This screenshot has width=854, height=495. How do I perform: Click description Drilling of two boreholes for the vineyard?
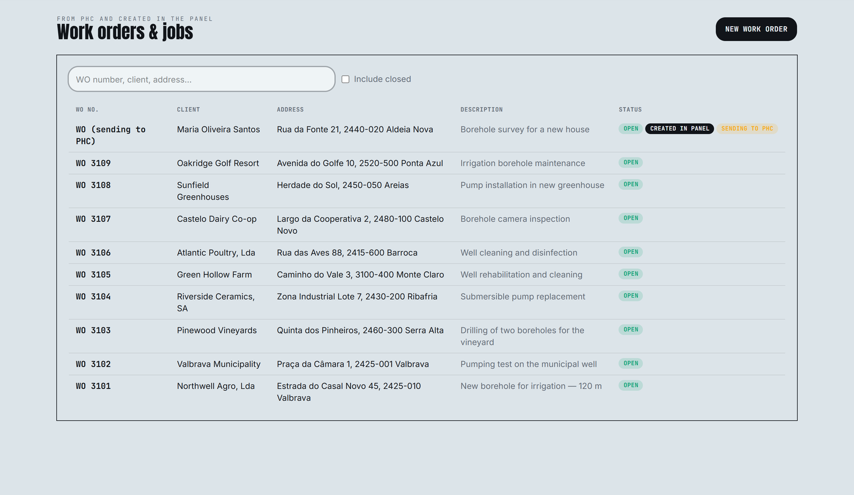(523, 336)
